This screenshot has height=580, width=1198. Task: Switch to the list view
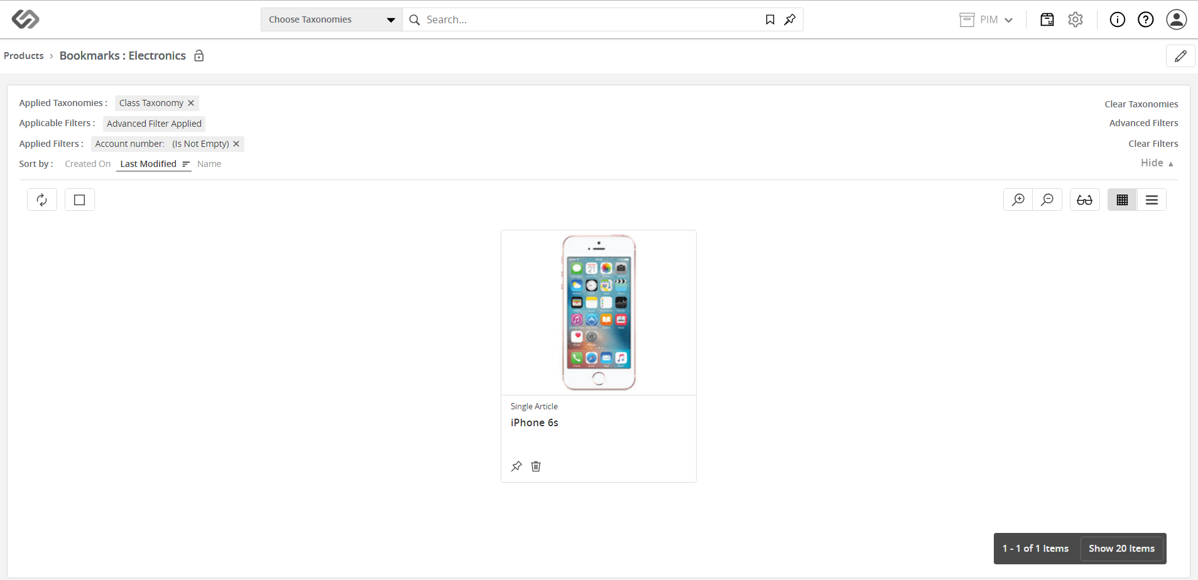1152,200
